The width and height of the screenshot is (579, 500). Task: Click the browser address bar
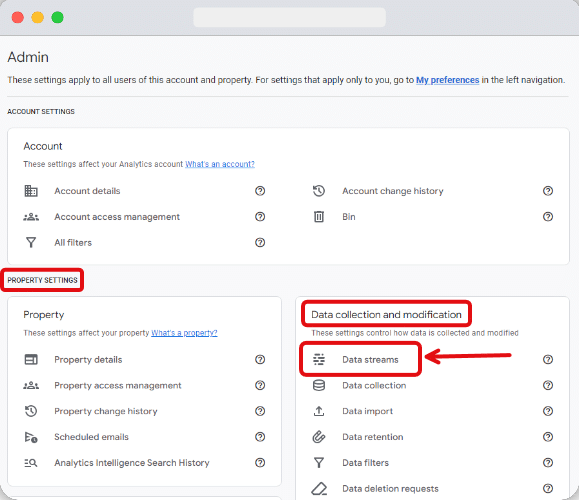pyautogui.click(x=289, y=17)
